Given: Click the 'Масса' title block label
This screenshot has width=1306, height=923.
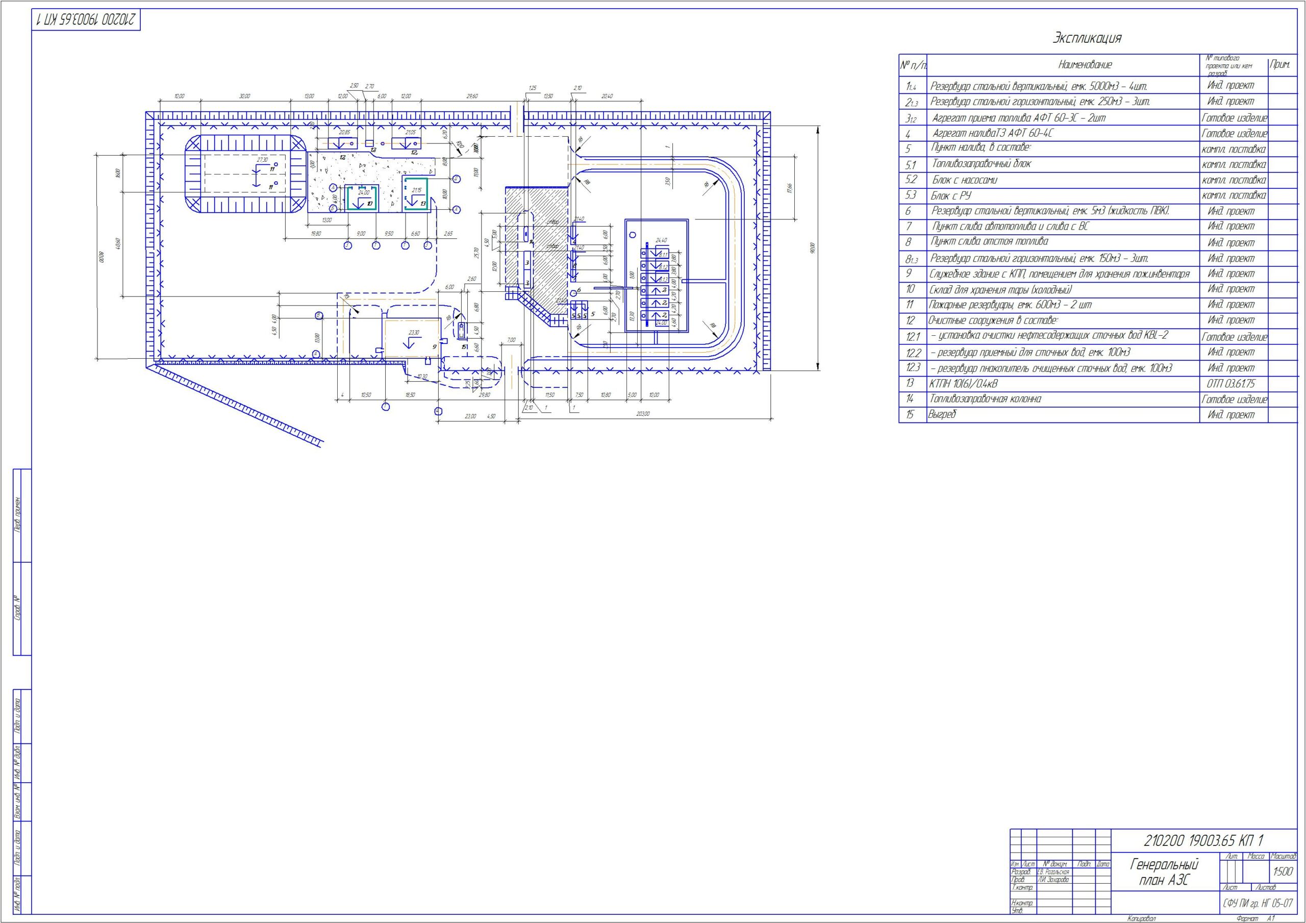Looking at the screenshot, I should coord(1256,856).
